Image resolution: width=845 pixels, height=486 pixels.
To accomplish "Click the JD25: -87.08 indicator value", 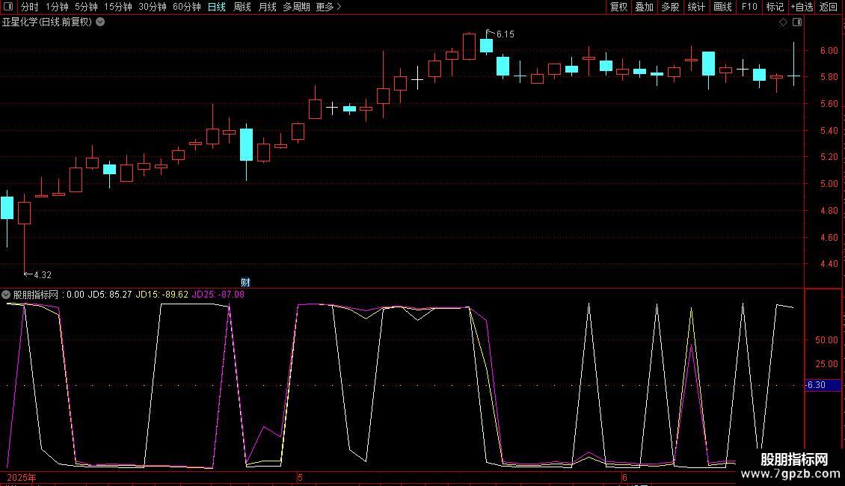I will point(218,295).
